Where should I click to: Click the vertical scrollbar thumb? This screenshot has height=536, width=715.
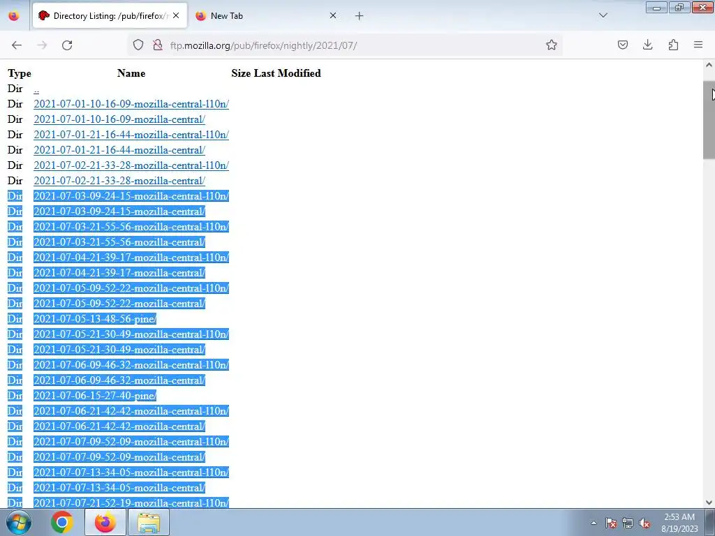coord(709,120)
